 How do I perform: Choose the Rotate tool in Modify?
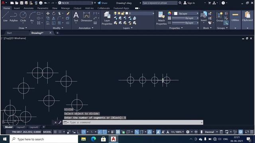pos(54,14)
